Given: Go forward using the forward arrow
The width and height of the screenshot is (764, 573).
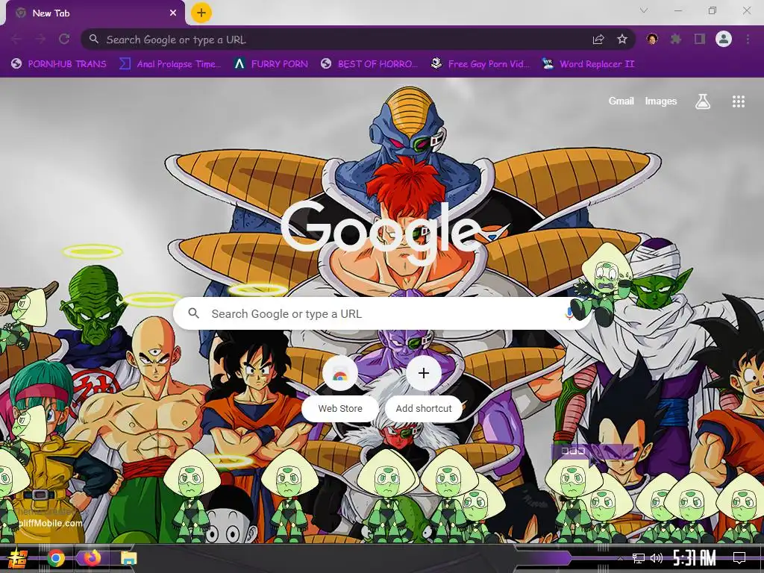Looking at the screenshot, I should [40, 40].
